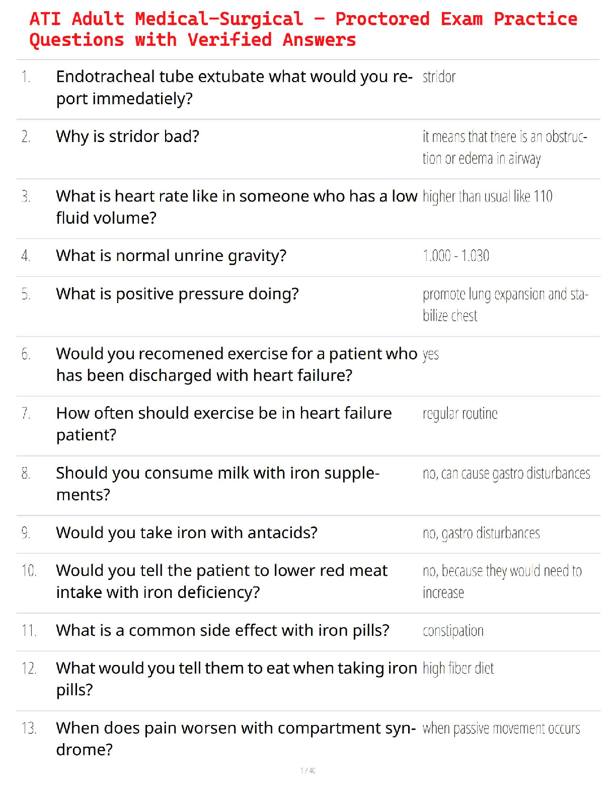This screenshot has height=798, width=616.
Task: Click the answer 'no, gastro disturbances' for antacids
Action: (481, 533)
